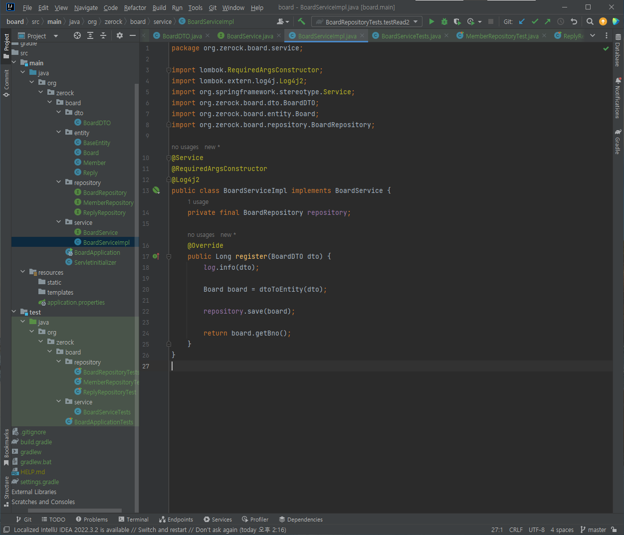Select application.properties file in tree

[x=76, y=302]
